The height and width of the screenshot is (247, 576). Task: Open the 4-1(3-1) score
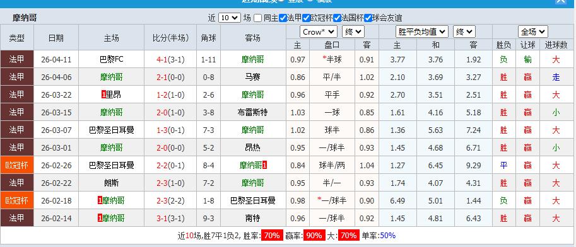[170, 59]
